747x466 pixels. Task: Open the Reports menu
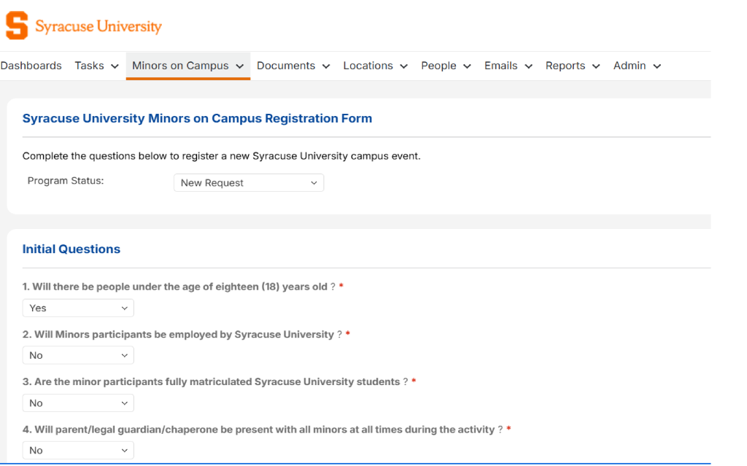coord(566,66)
